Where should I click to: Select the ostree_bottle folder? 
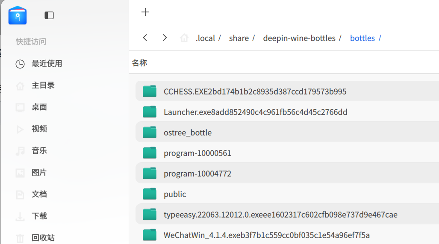pos(187,132)
